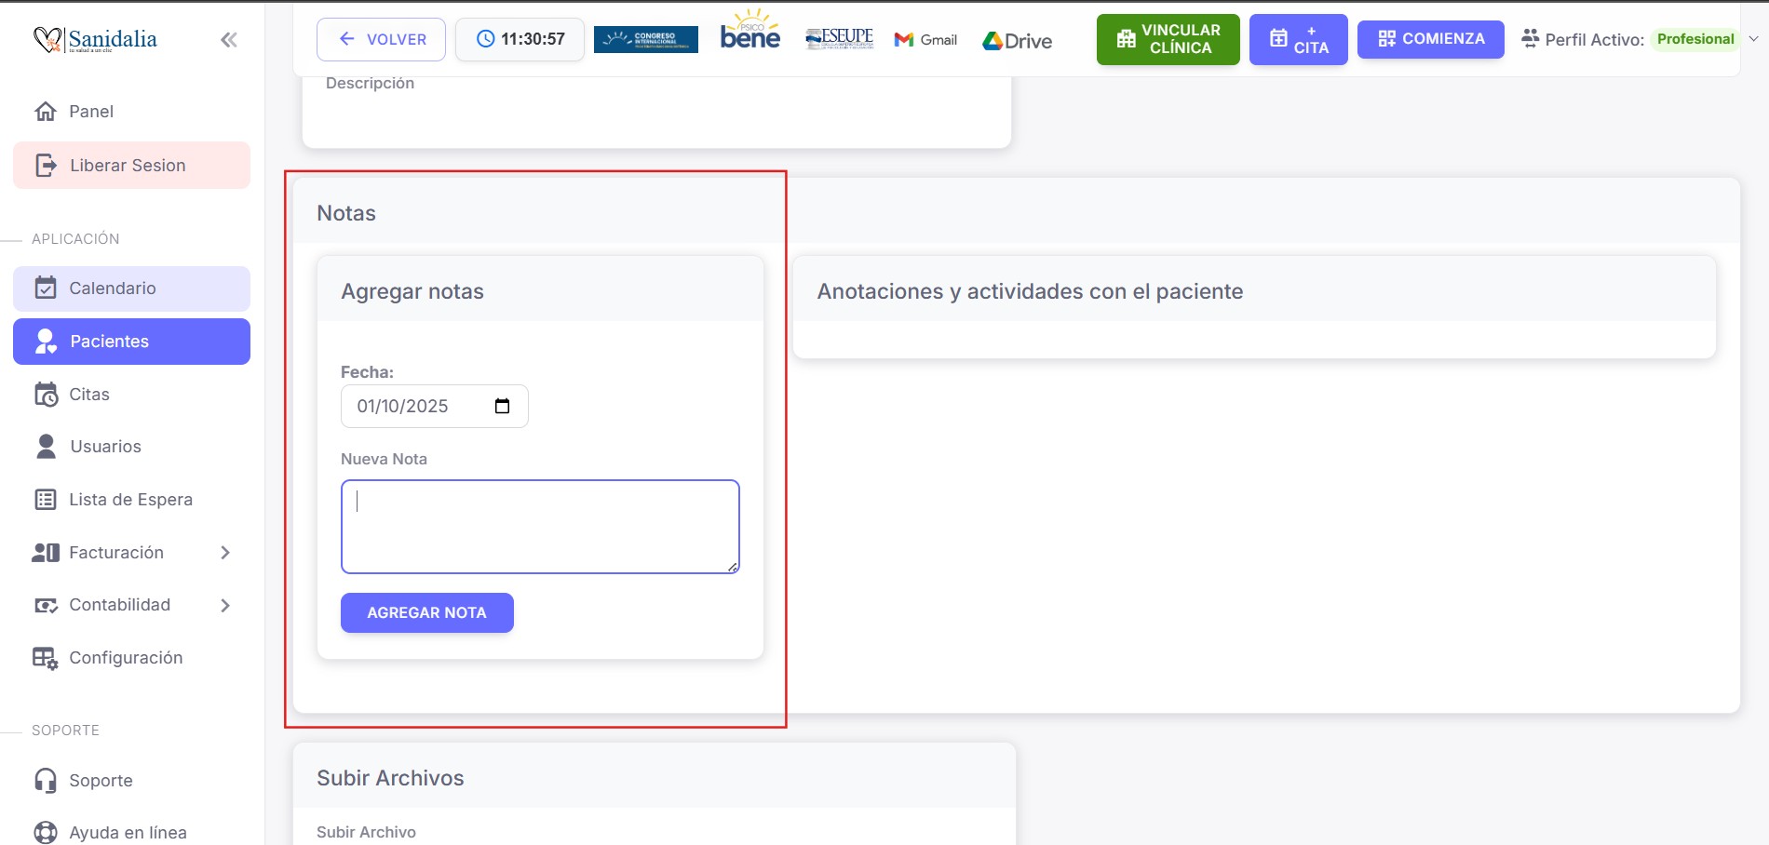This screenshot has height=845, width=1769.
Task: Click the ESEUPE logo link
Action: coord(839,38)
